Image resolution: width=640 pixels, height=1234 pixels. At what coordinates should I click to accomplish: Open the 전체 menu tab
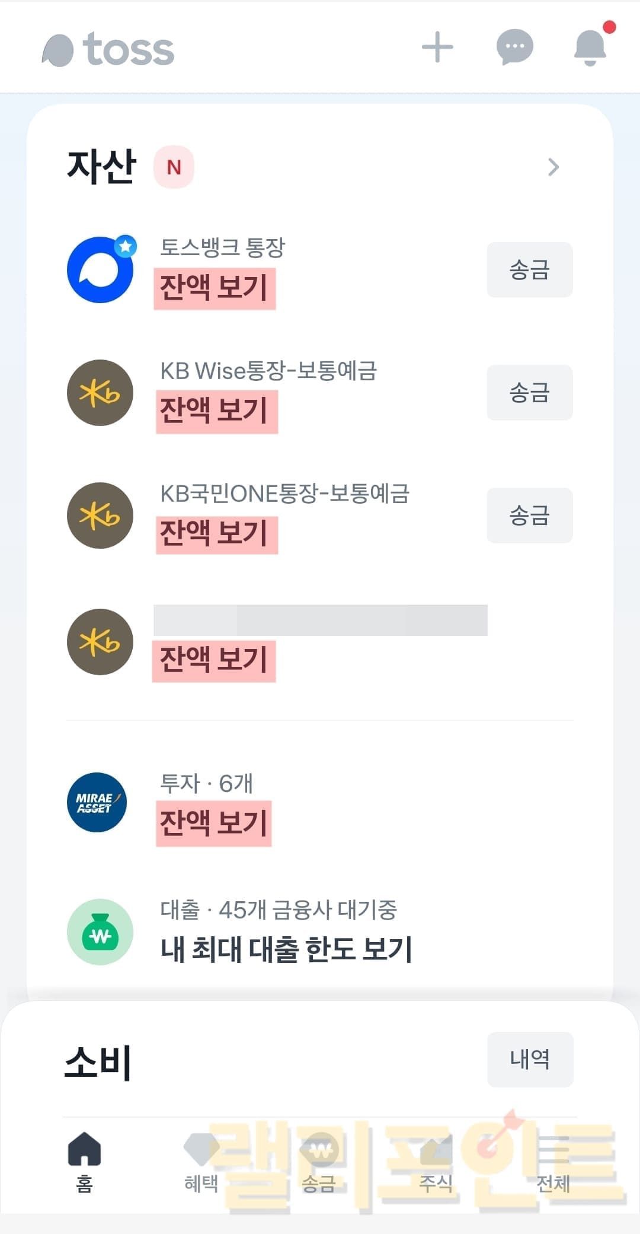click(553, 1162)
